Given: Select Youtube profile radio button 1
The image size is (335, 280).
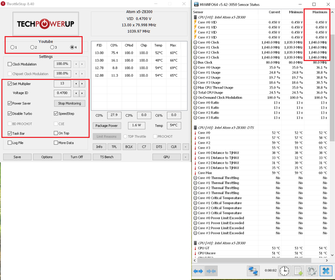Looking at the screenshot, I should (12, 47).
